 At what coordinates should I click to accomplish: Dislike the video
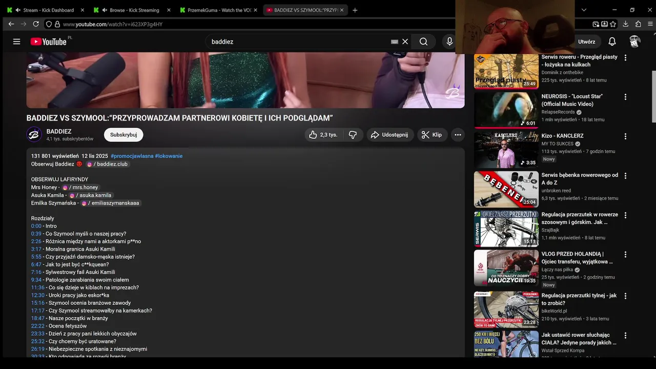(x=353, y=135)
